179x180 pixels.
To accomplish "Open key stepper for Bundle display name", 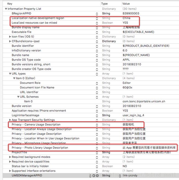I will pos(97,28).
